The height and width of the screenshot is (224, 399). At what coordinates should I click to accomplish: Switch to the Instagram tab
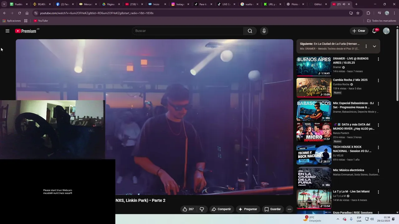tap(180, 4)
